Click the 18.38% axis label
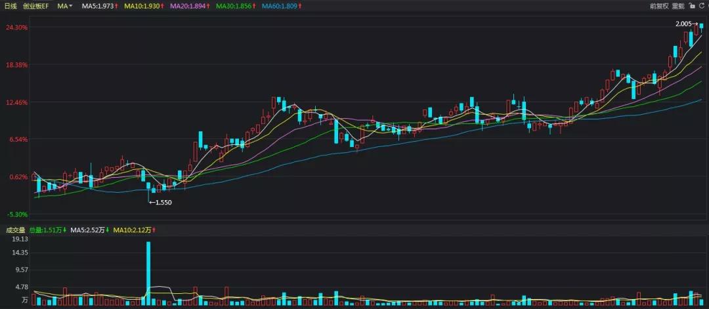709x309 pixels. tap(16, 65)
